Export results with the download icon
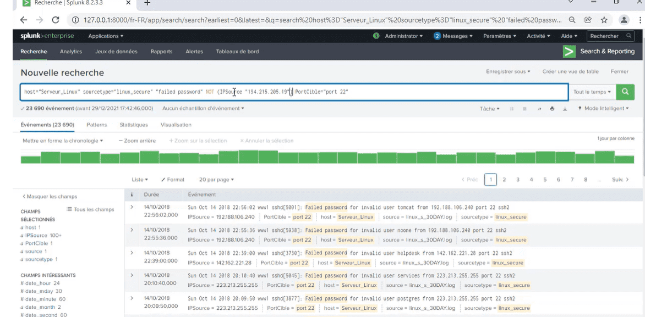The height and width of the screenshot is (317, 645). pos(565,109)
